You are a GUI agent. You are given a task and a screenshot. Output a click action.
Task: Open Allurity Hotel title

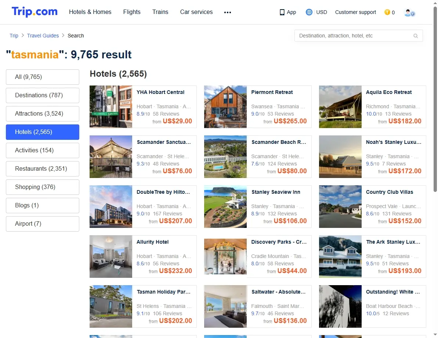[152, 242]
